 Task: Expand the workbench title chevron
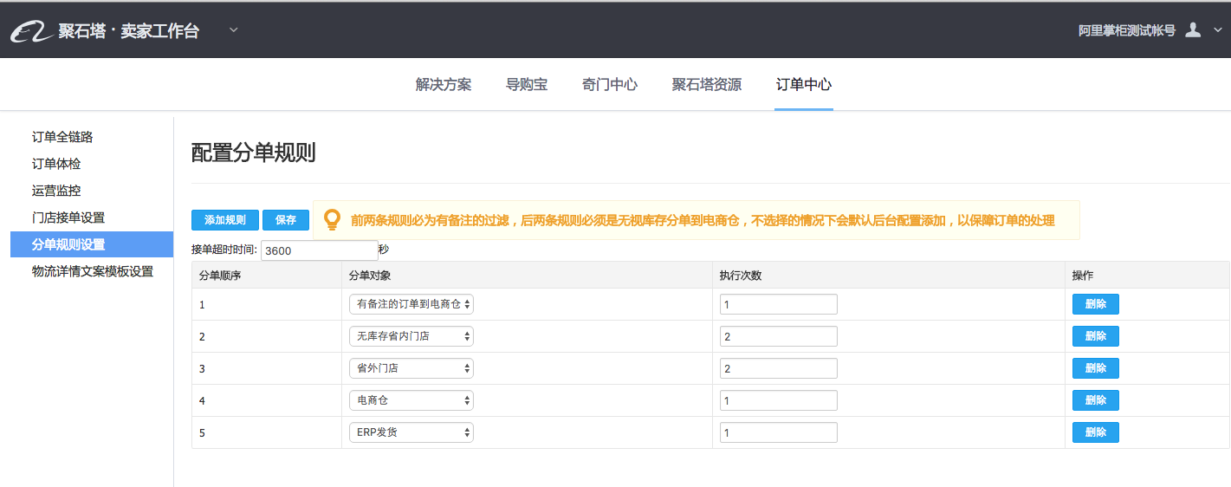coord(234,31)
